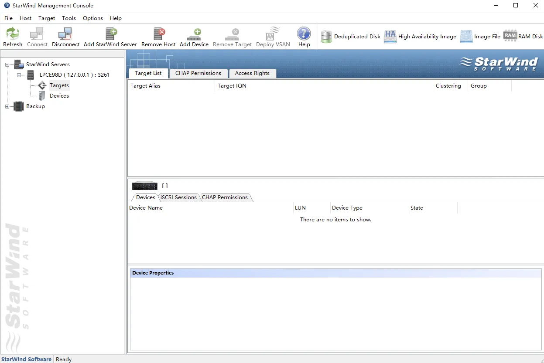Select the Targets tree item
Screen dimensions: 544x363
(59, 85)
